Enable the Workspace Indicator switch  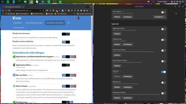(163, 93)
